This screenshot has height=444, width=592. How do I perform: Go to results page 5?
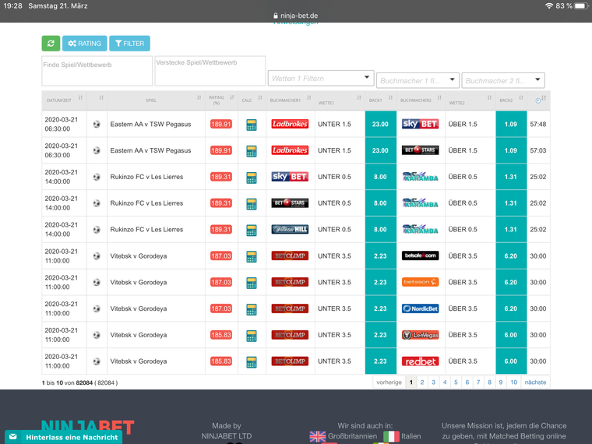pos(456,382)
